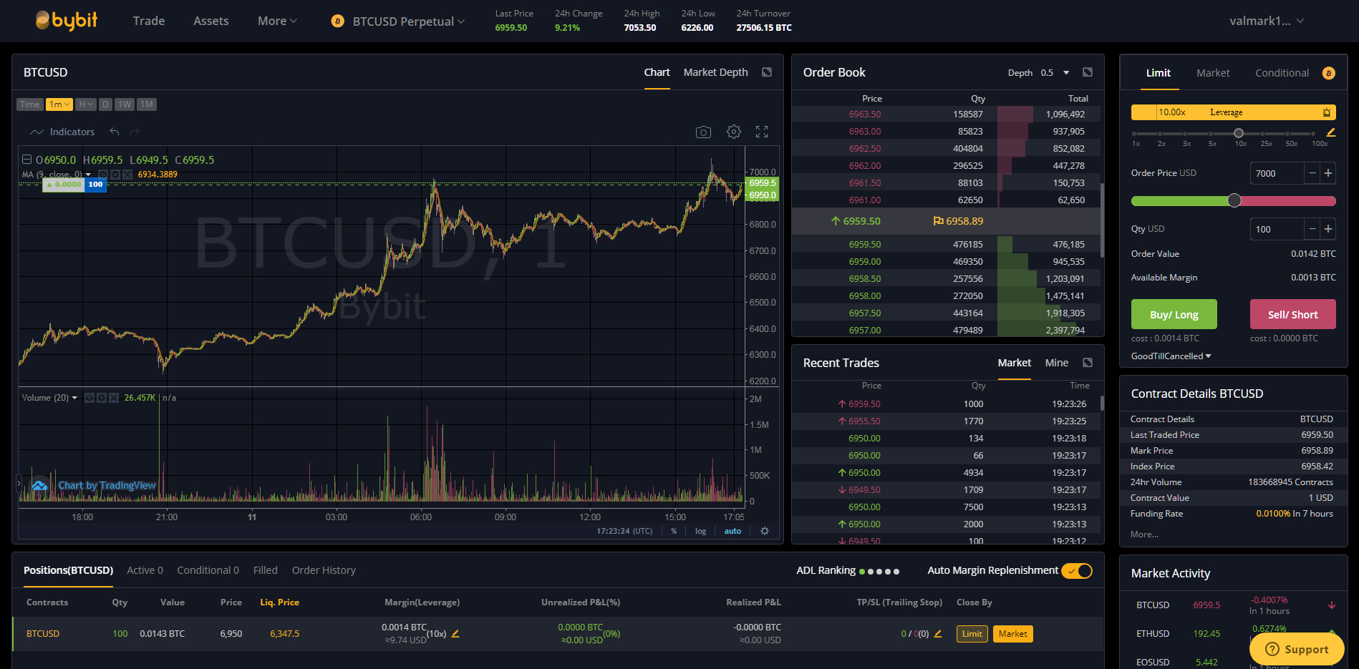Open chart properties gear above chart
Viewport: 1359px width, 669px height.
[734, 132]
